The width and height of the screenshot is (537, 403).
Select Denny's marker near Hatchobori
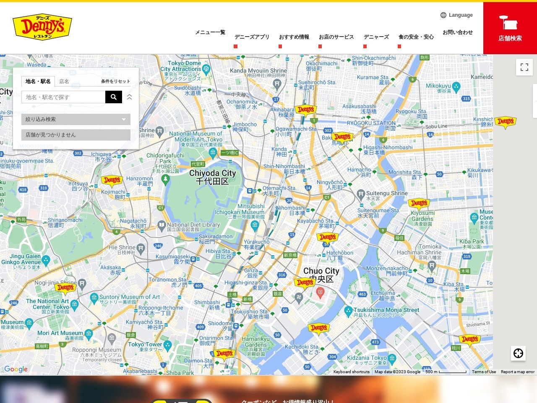coord(328,238)
